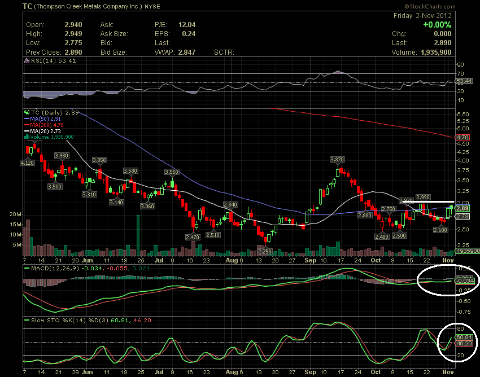The height and width of the screenshot is (377, 480).
Task: Click the red 46.20 stochastic axis flag
Action: click(x=464, y=344)
